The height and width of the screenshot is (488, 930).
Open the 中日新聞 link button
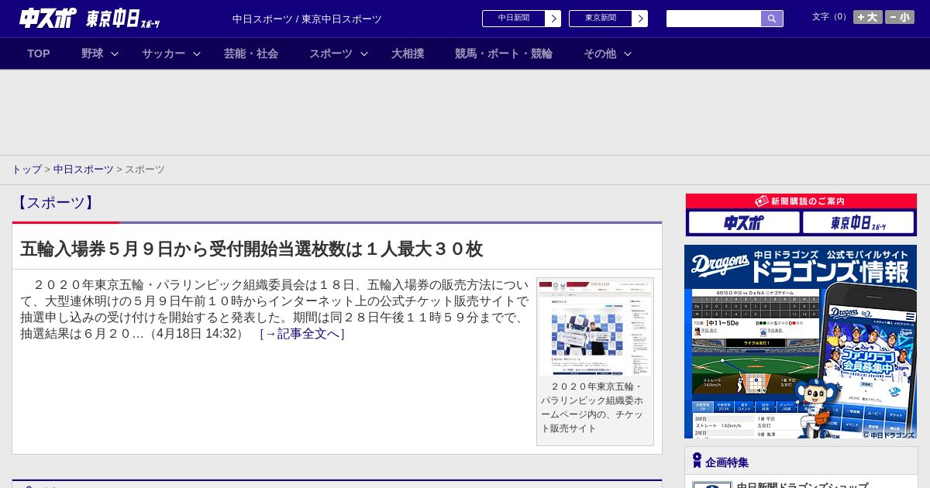(514, 19)
